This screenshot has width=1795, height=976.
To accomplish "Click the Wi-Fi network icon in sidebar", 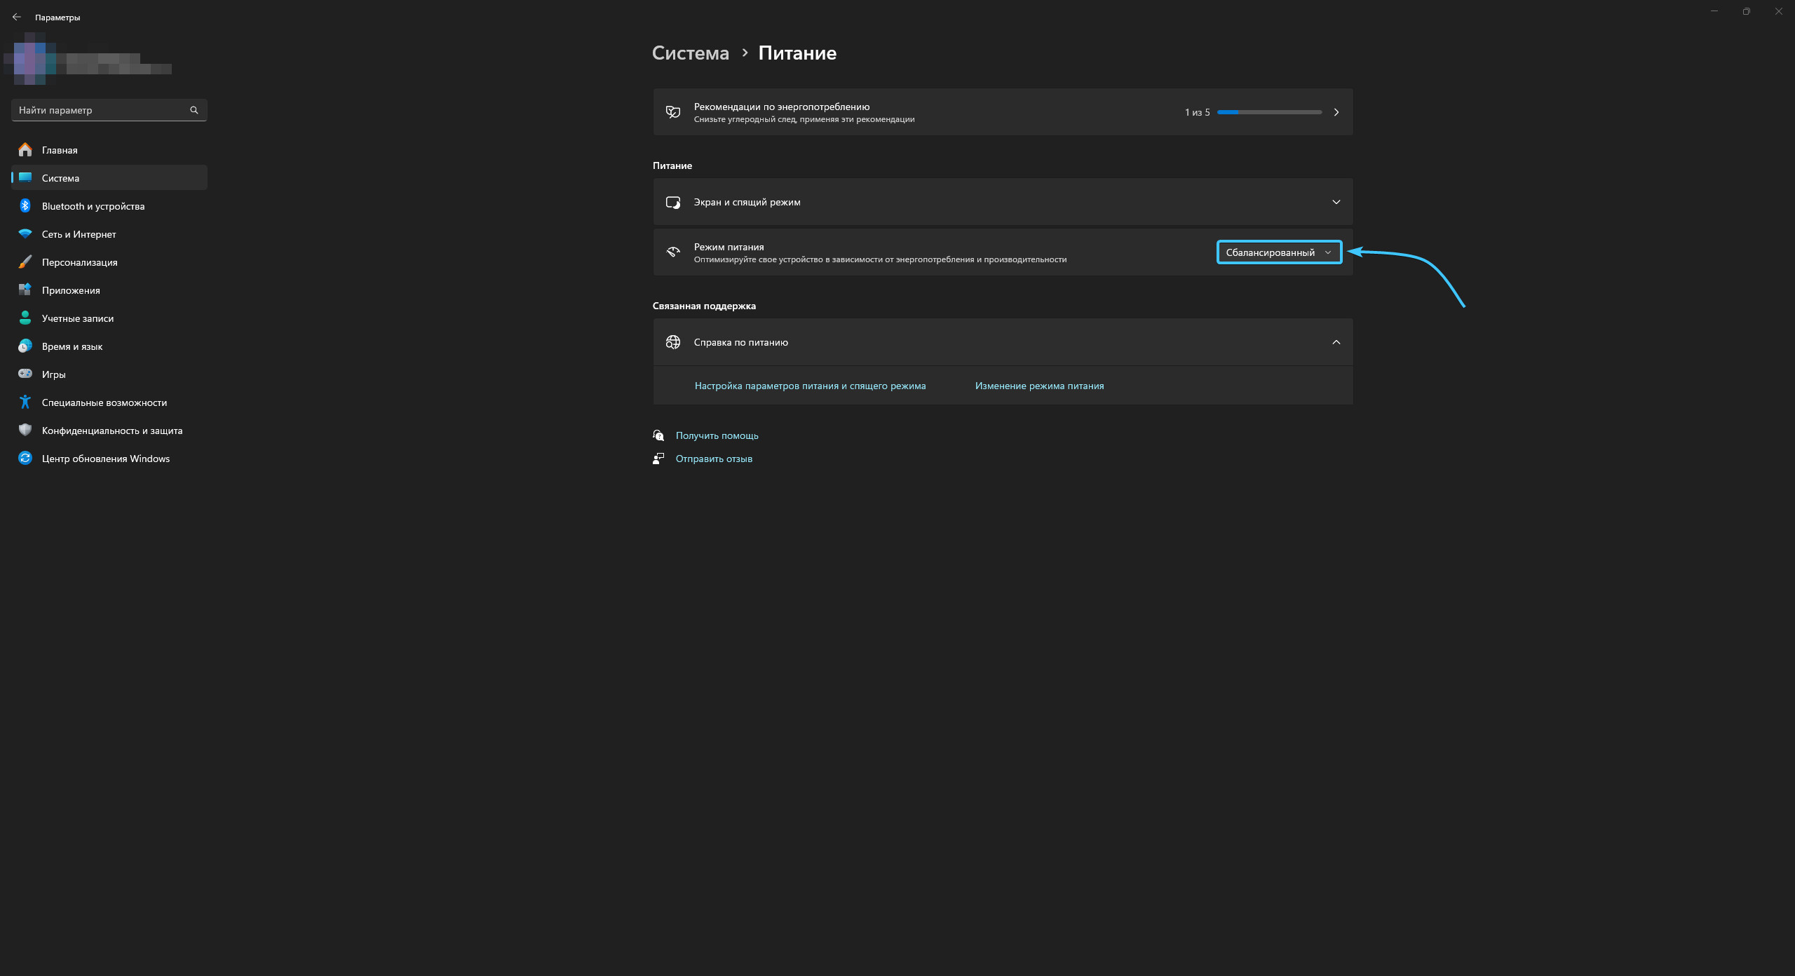I will point(25,233).
